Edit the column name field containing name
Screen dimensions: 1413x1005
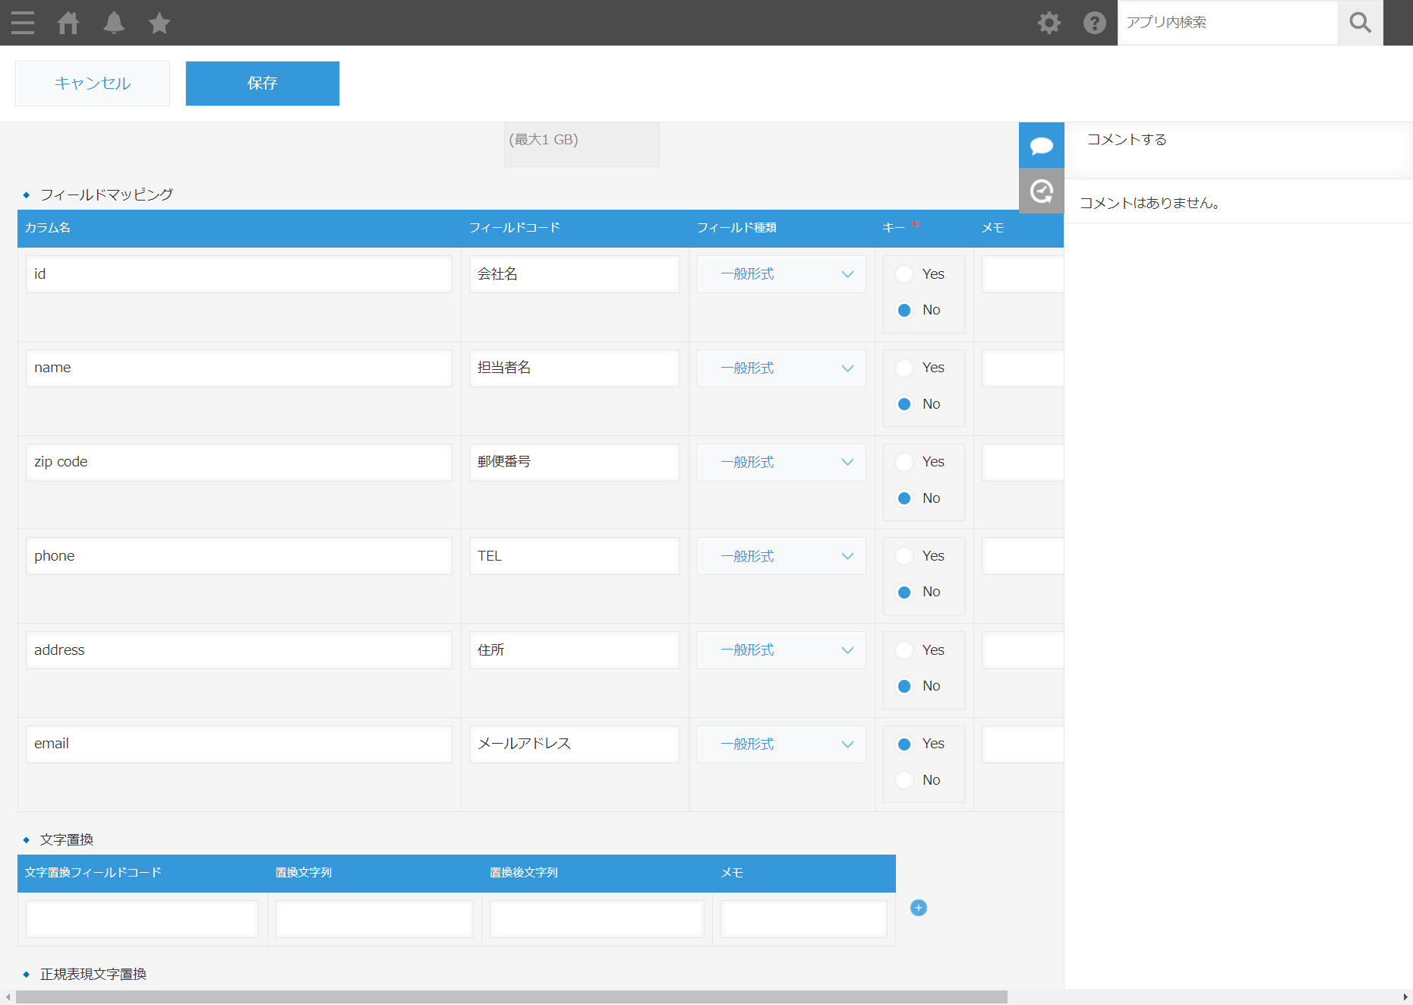click(x=239, y=368)
